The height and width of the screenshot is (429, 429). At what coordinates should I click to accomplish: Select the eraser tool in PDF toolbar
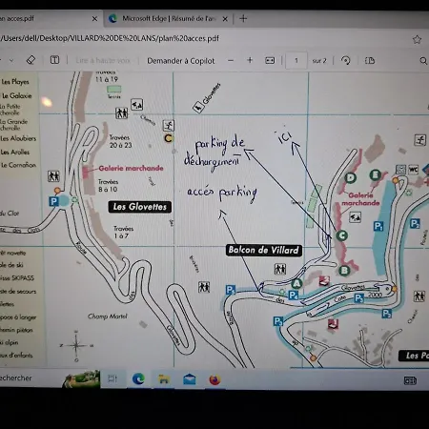point(31,60)
